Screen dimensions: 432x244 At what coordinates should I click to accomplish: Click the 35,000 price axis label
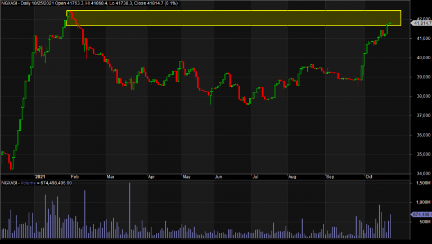tap(424, 154)
